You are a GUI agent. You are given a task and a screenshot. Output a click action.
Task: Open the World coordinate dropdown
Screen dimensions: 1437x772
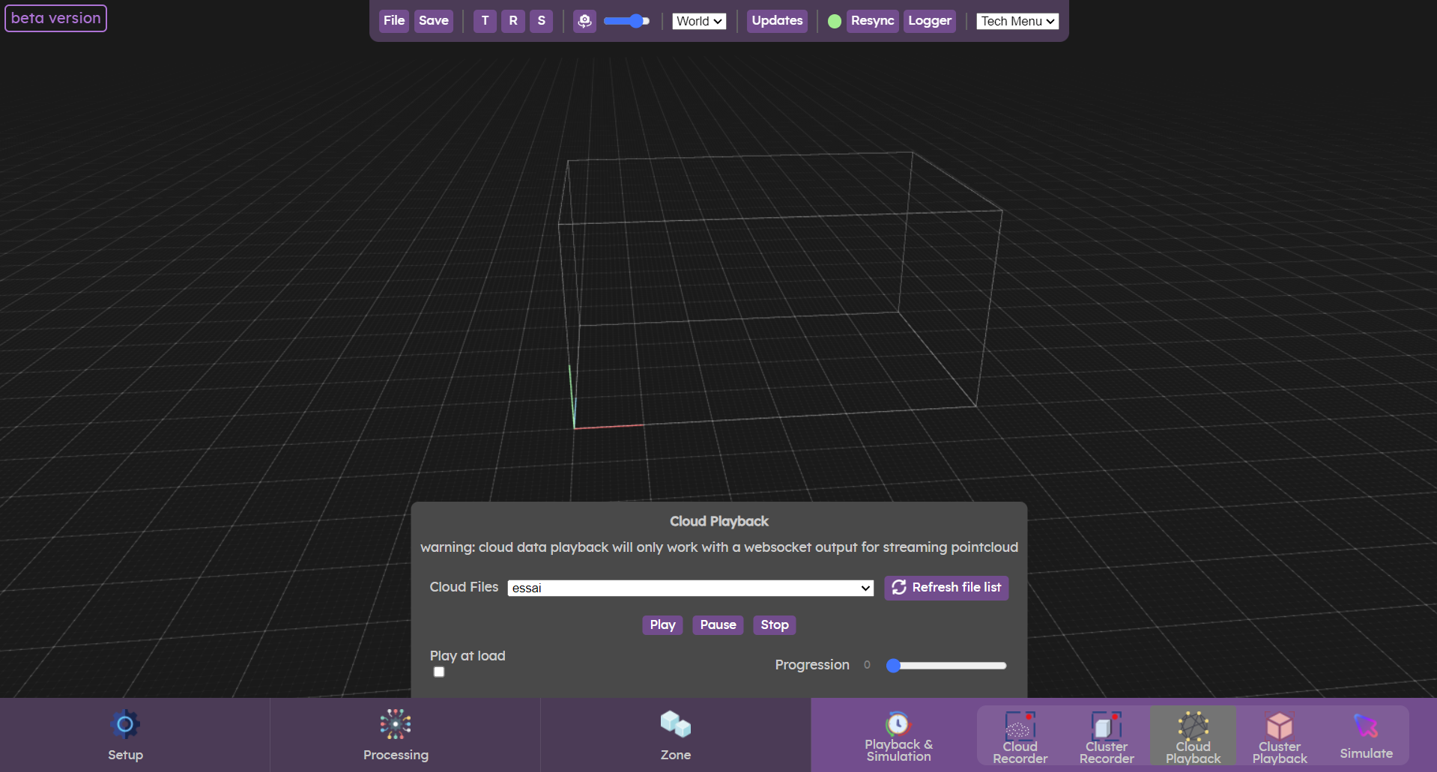pyautogui.click(x=698, y=21)
